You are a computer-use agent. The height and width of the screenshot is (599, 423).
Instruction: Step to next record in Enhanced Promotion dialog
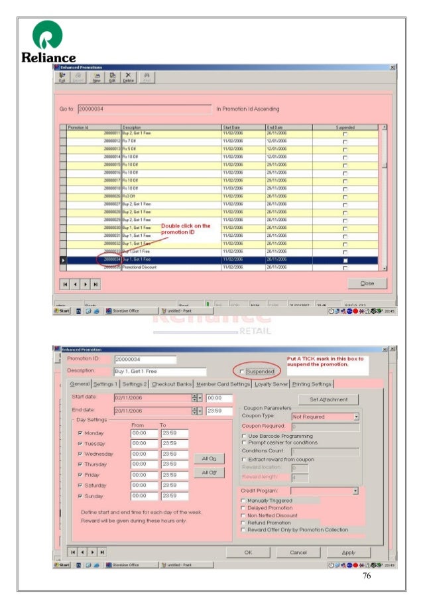click(92, 552)
